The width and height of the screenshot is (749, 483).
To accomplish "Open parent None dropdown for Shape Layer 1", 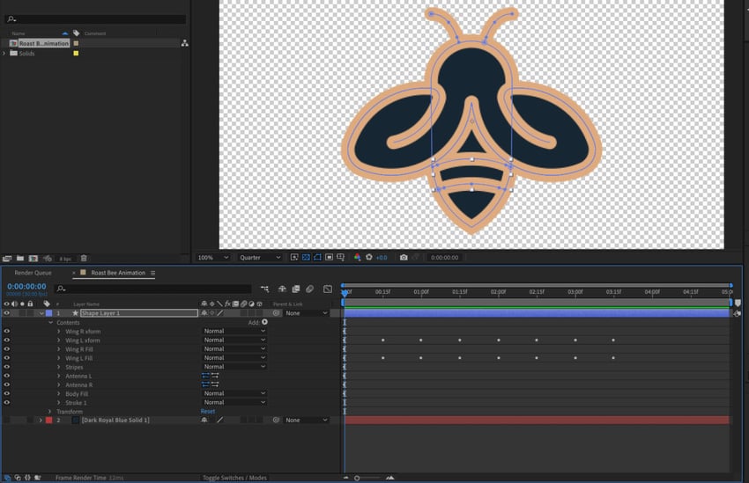I will tap(306, 313).
